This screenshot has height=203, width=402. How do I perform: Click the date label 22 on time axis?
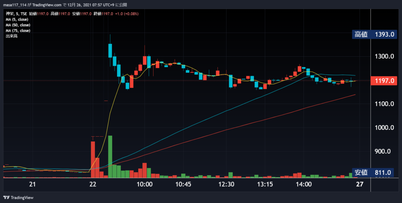93,184
